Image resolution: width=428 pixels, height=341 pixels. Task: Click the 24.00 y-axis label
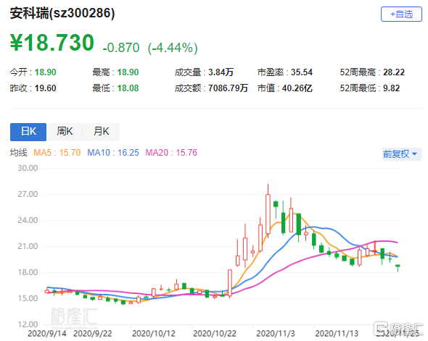pyautogui.click(x=28, y=220)
